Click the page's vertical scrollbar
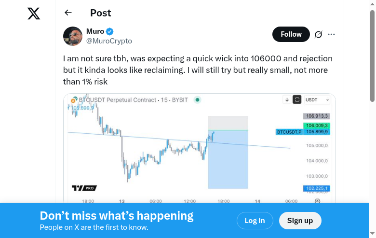 coord(372,56)
